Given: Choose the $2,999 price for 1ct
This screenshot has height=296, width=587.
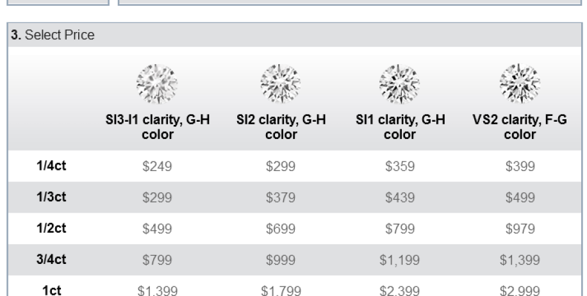Looking at the screenshot, I should [x=520, y=291].
